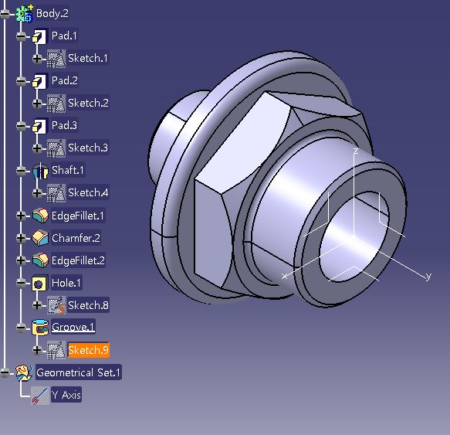
Task: Click the highlighted Sketch.9 label
Action: (89, 350)
